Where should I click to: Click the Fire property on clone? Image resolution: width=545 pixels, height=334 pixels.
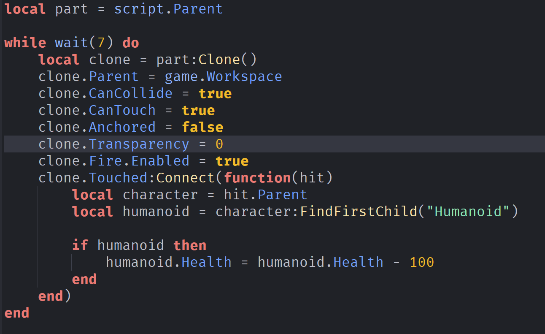pos(105,161)
